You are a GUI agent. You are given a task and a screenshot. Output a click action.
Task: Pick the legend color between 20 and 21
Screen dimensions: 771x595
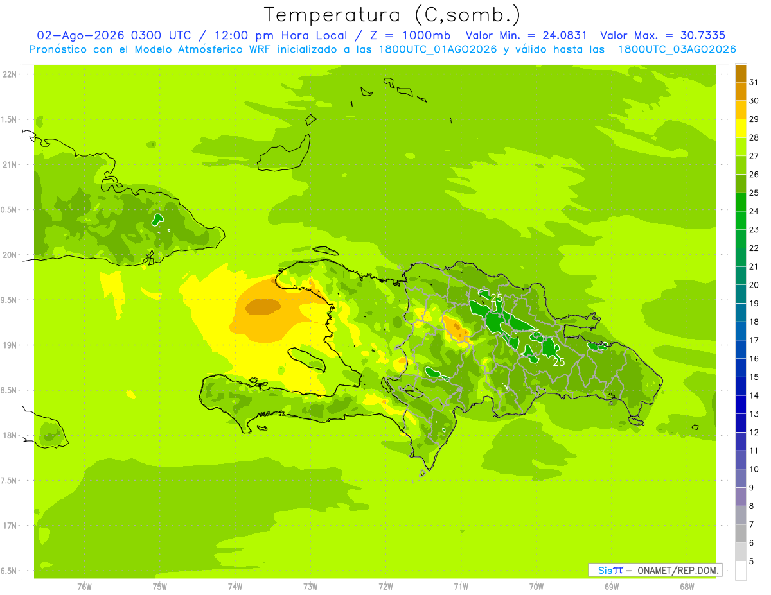741,275
